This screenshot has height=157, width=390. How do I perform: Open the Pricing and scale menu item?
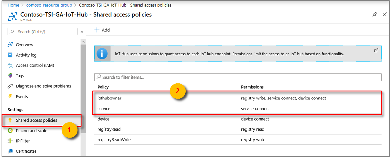pos(31,131)
